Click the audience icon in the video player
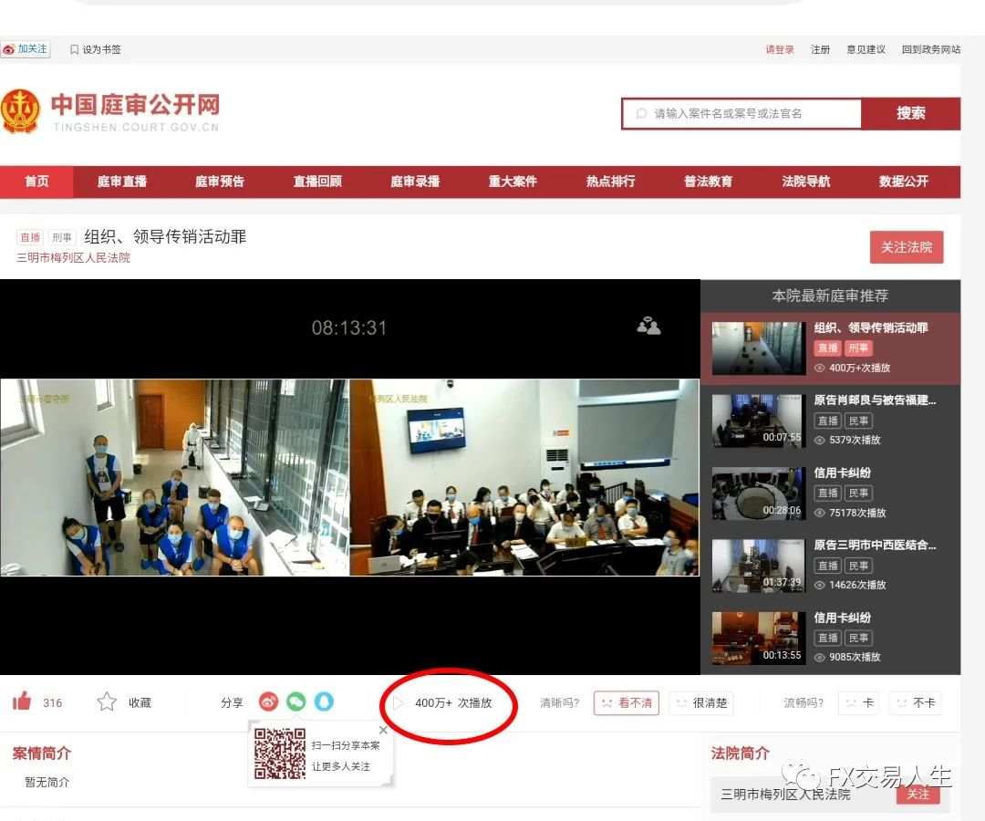This screenshot has height=821, width=985. [x=648, y=325]
